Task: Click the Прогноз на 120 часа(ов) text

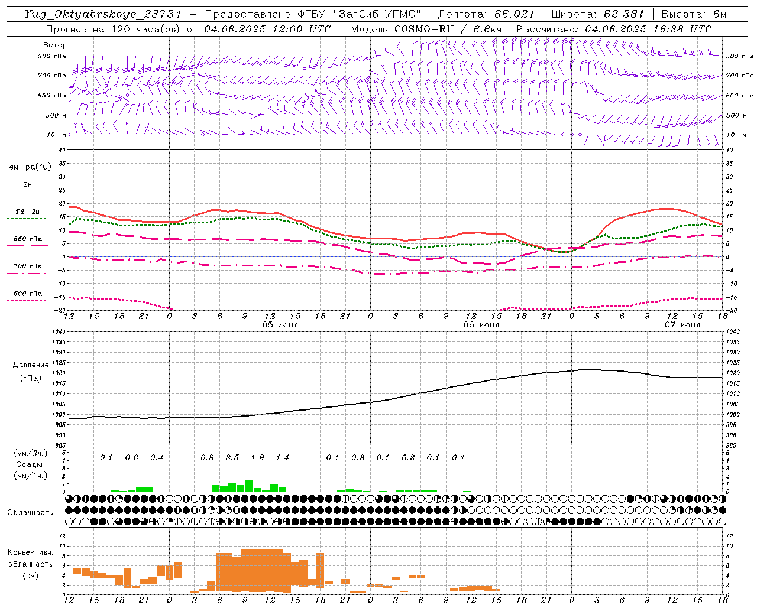Action: [x=113, y=29]
